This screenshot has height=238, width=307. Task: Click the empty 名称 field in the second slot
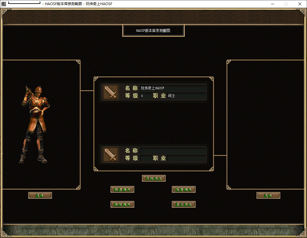pyautogui.click(x=173, y=151)
